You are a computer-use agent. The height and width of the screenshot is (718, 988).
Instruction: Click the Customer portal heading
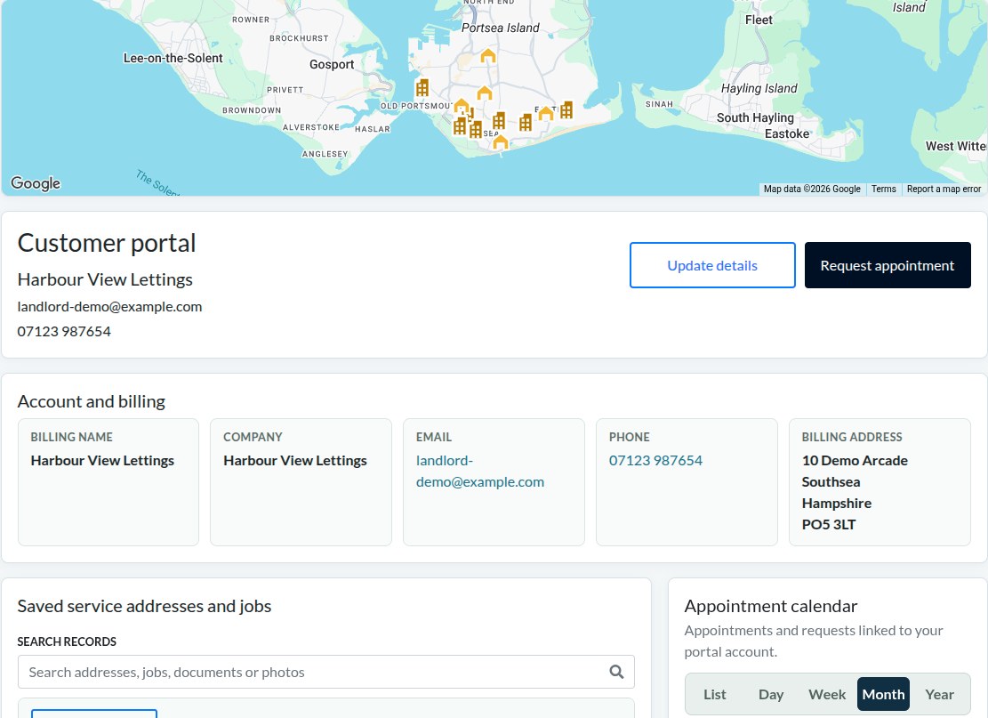[107, 243]
